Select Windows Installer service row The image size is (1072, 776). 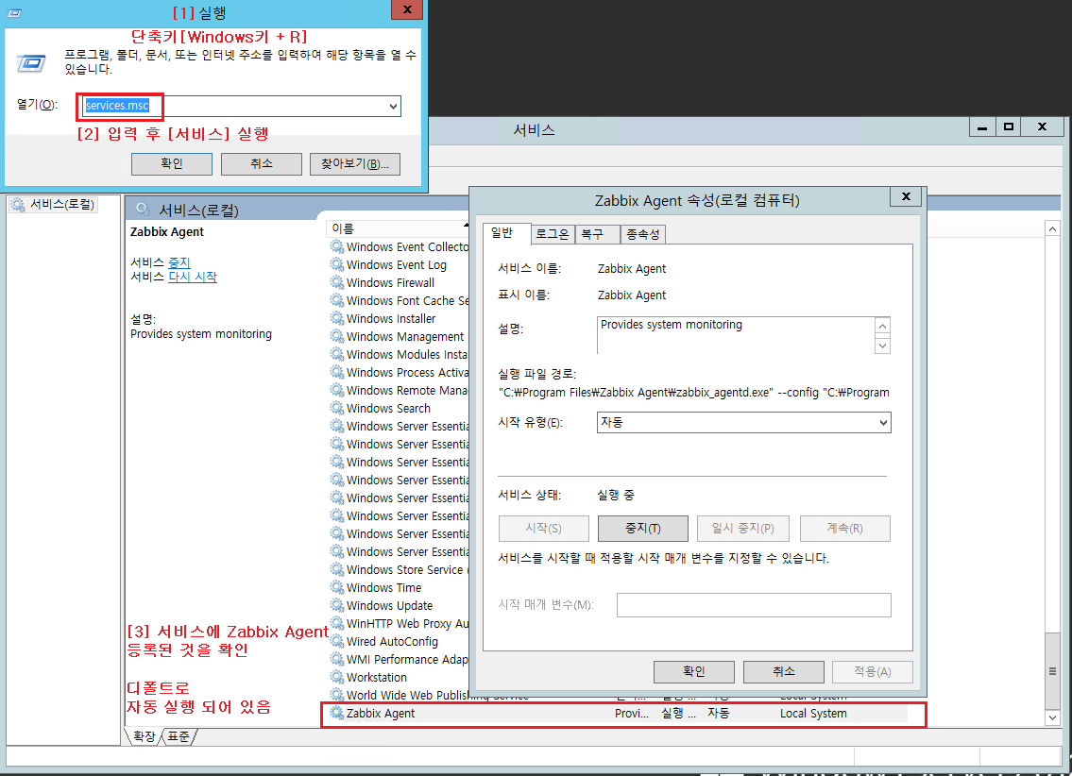[x=391, y=318]
